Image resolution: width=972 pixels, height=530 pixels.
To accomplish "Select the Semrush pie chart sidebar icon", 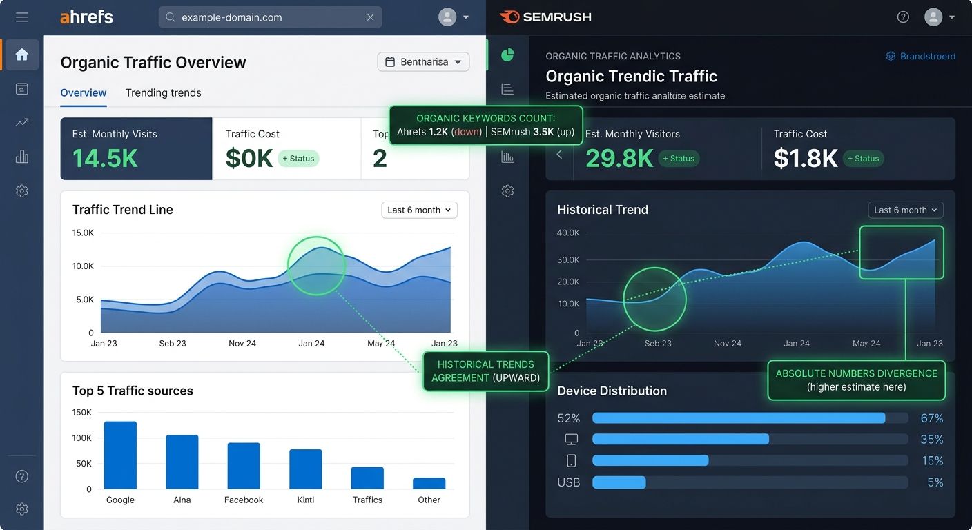I will (x=507, y=55).
